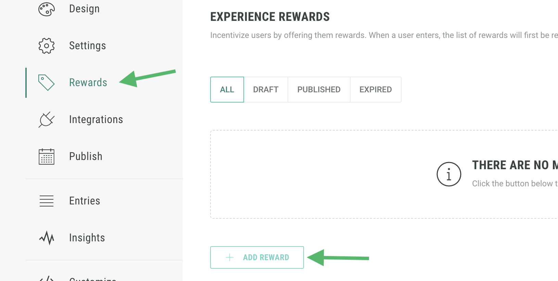Click the Rewards tag icon
The height and width of the screenshot is (281, 558).
click(47, 83)
